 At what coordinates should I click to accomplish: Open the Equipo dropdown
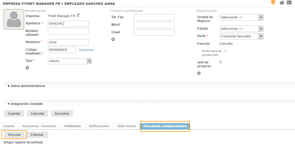(x=241, y=29)
